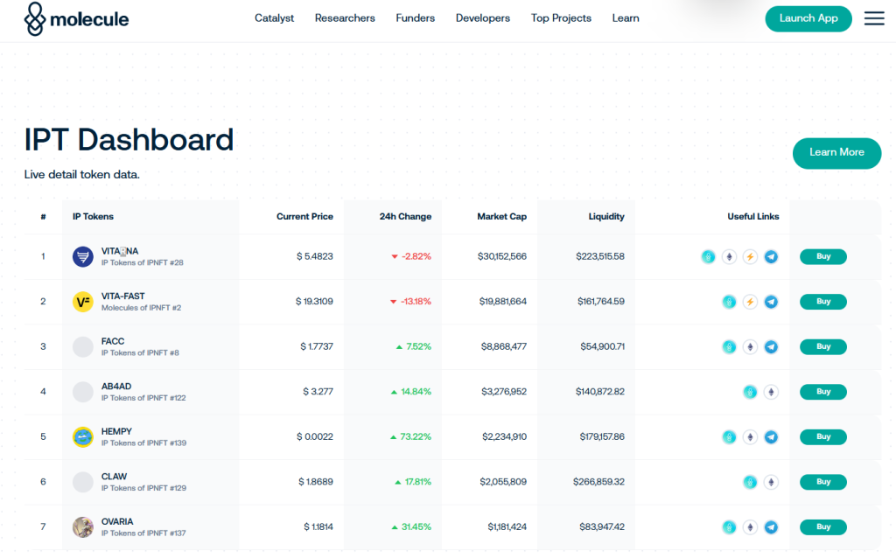Open Ethereum icon in OVARIA row
Image resolution: width=896 pixels, height=558 pixels.
750,527
